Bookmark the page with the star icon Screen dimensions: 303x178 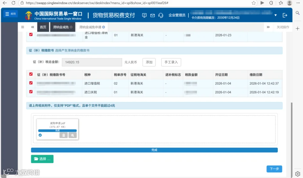click(254, 3)
